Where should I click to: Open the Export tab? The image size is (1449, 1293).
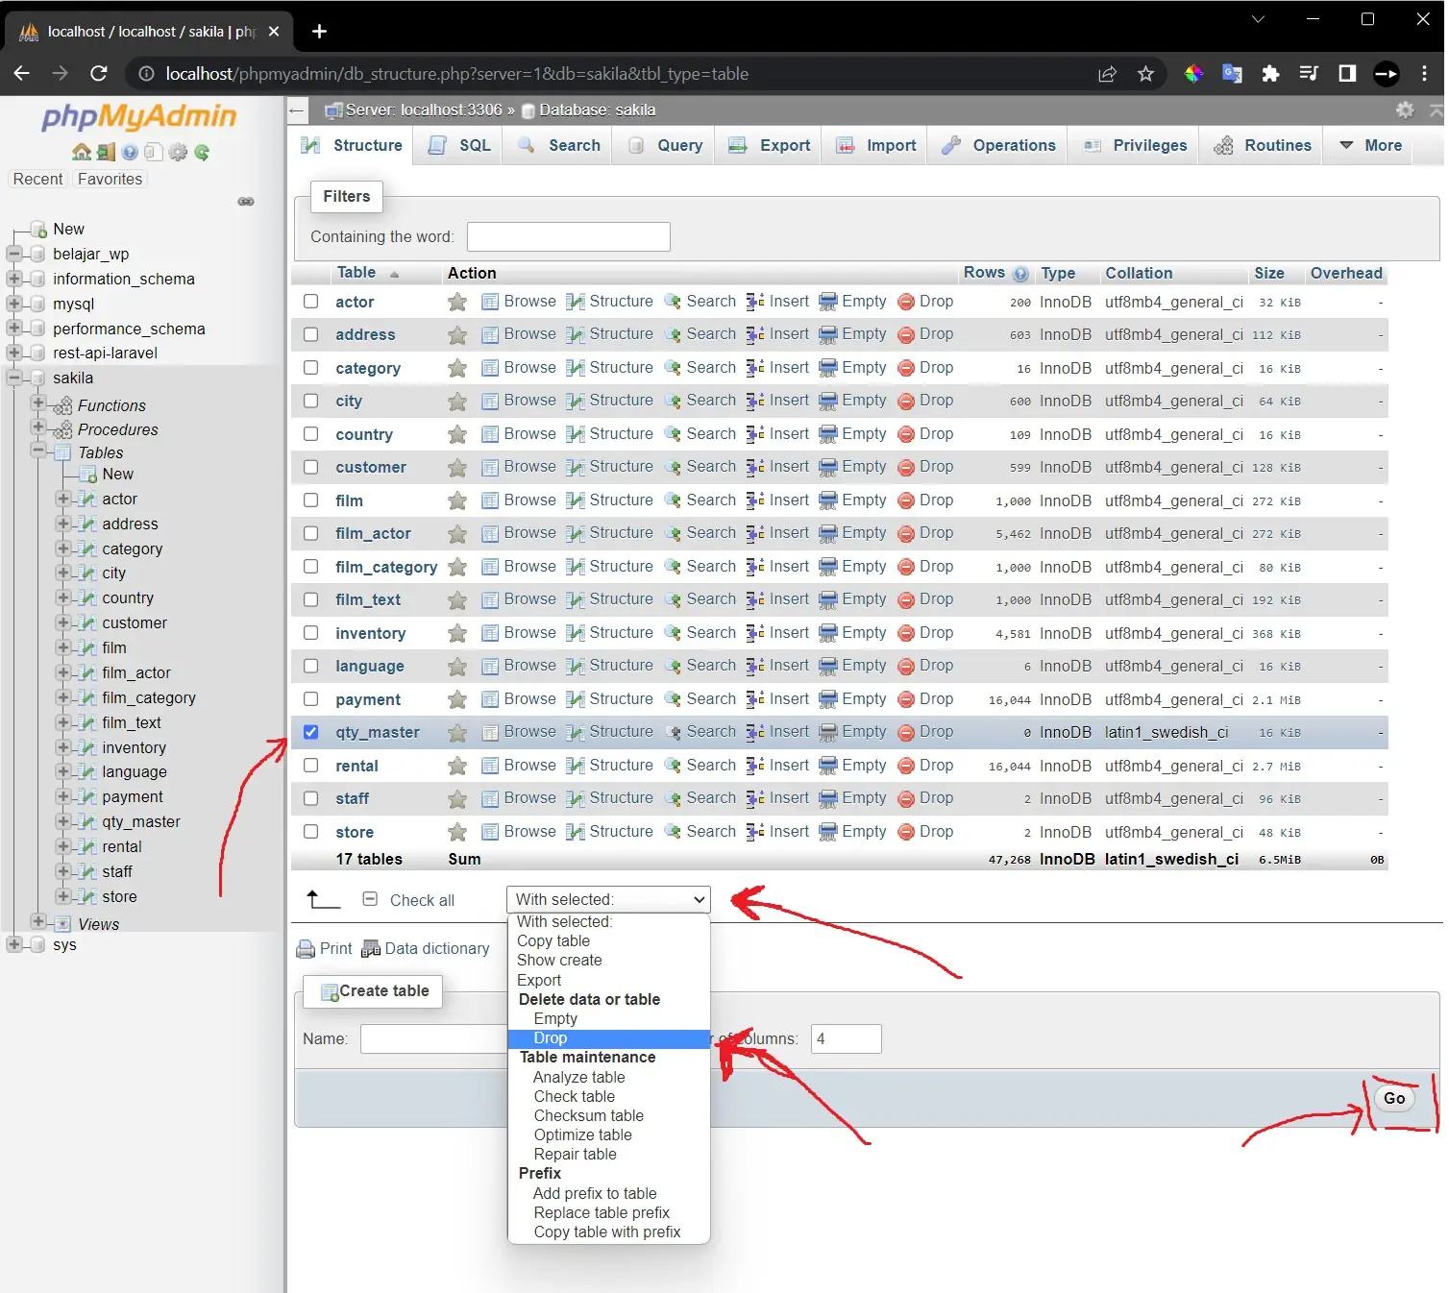pyautogui.click(x=771, y=145)
